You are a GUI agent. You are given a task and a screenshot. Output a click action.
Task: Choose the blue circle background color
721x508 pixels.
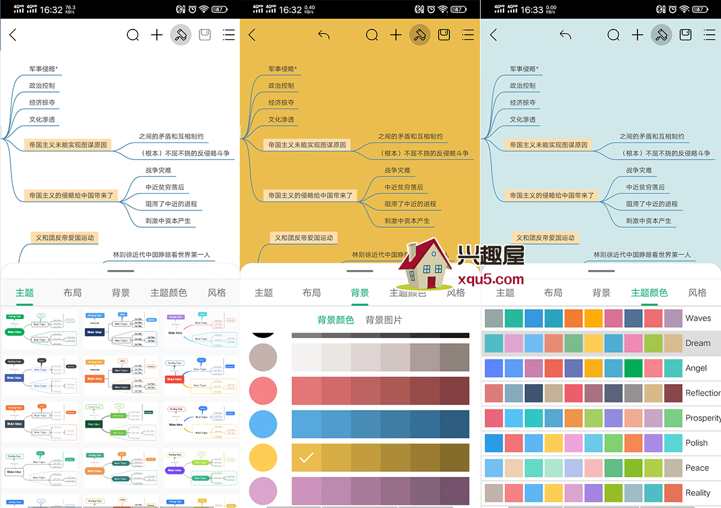click(263, 424)
